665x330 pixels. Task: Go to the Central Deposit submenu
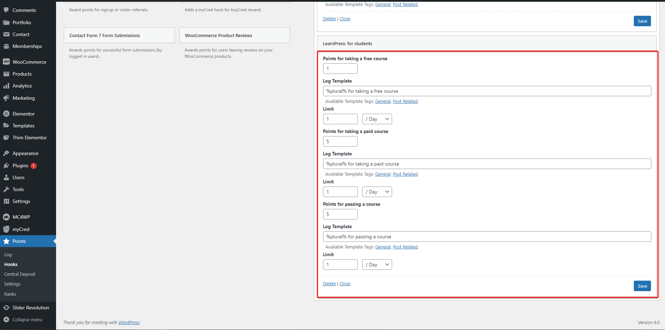pos(20,274)
